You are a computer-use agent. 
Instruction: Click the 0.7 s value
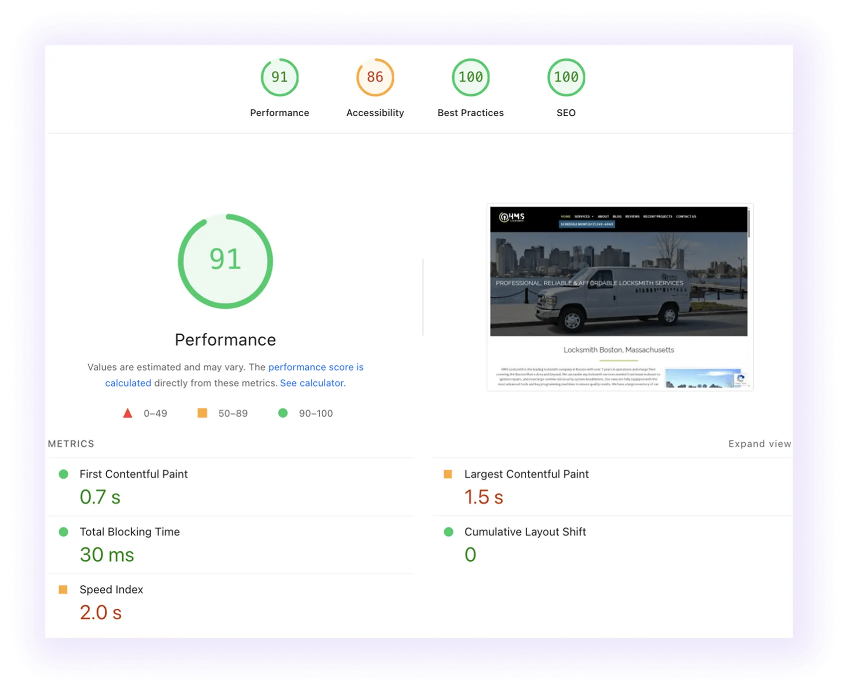(100, 497)
